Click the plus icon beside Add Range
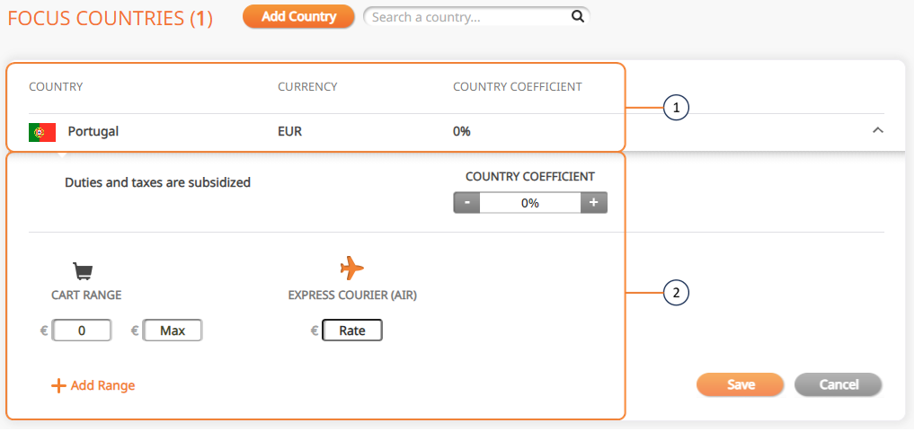The width and height of the screenshot is (914, 432). pyautogui.click(x=58, y=386)
